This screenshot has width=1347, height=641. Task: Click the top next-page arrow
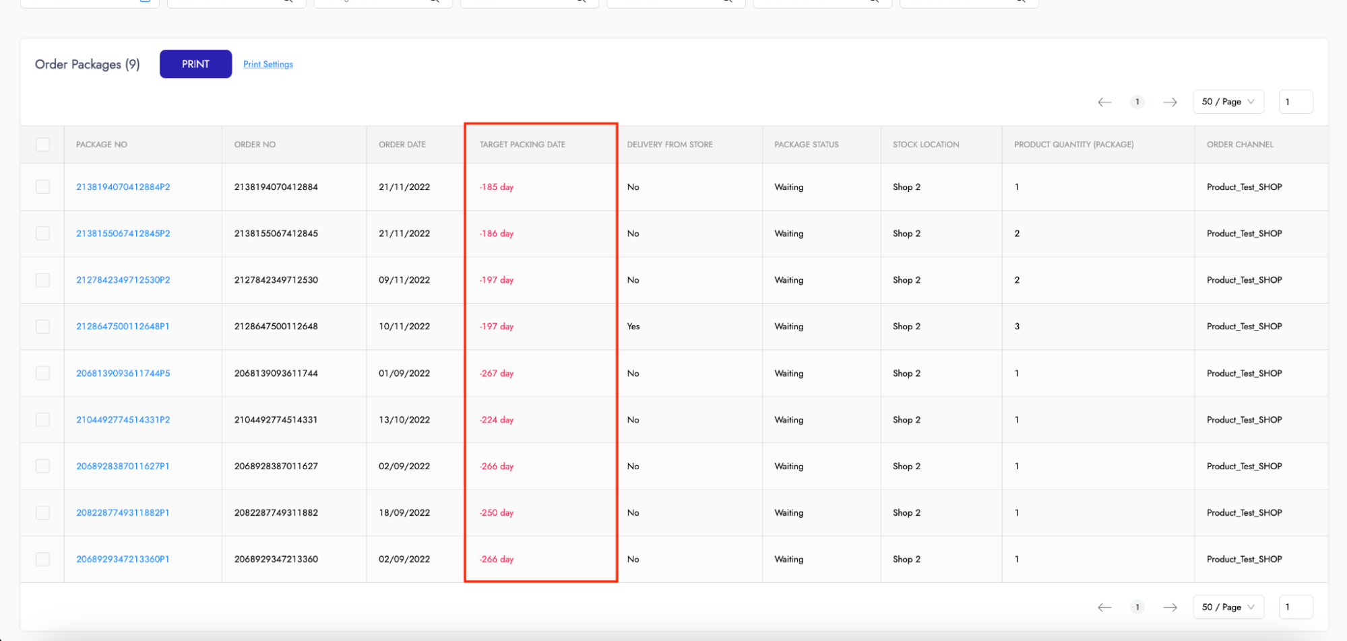pos(1170,102)
